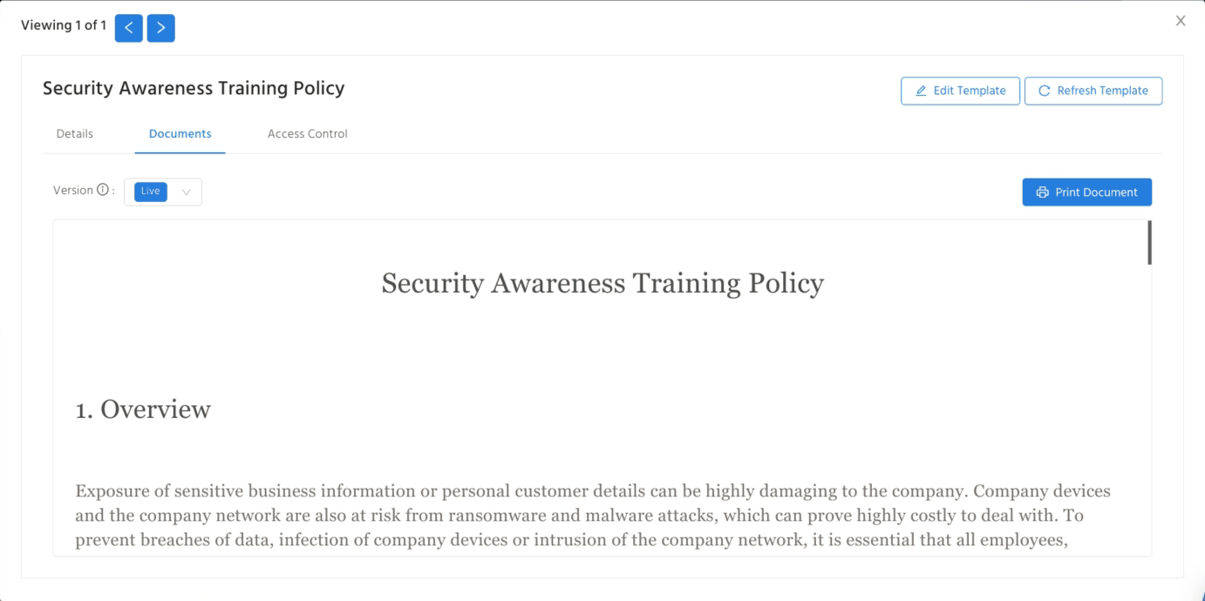Click the Version info icon
The image size is (1205, 601).
(x=103, y=190)
